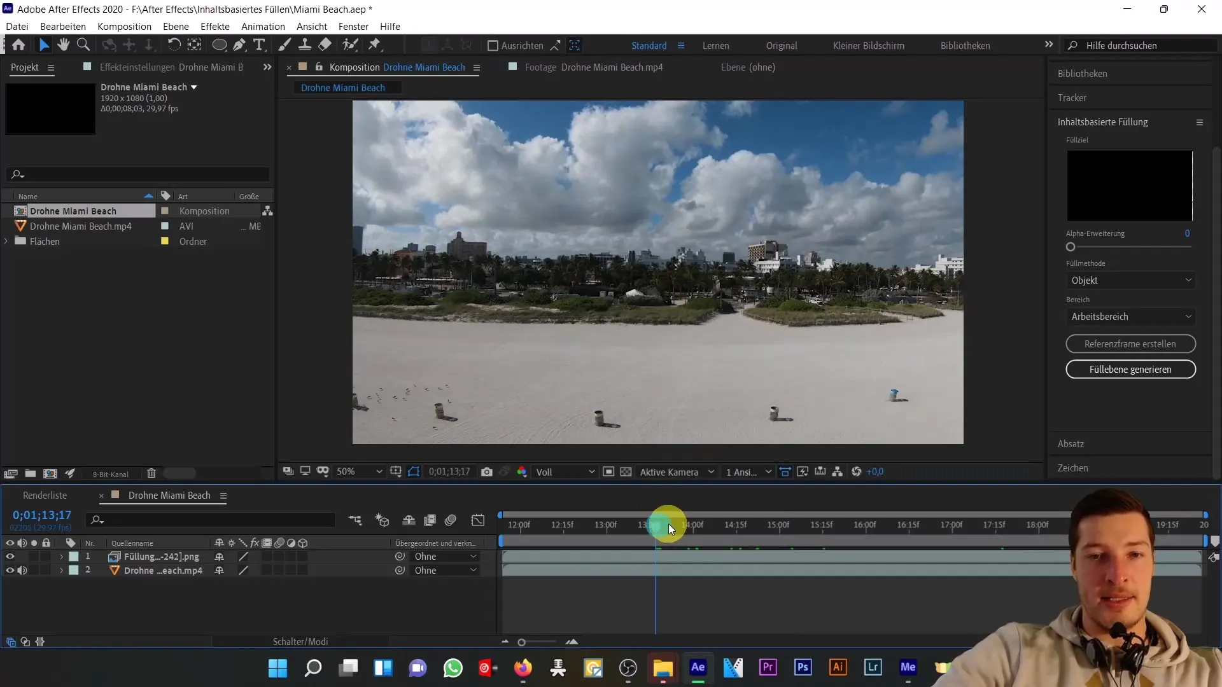Click the reset exposure icon
The width and height of the screenshot is (1222, 687).
coord(857,472)
